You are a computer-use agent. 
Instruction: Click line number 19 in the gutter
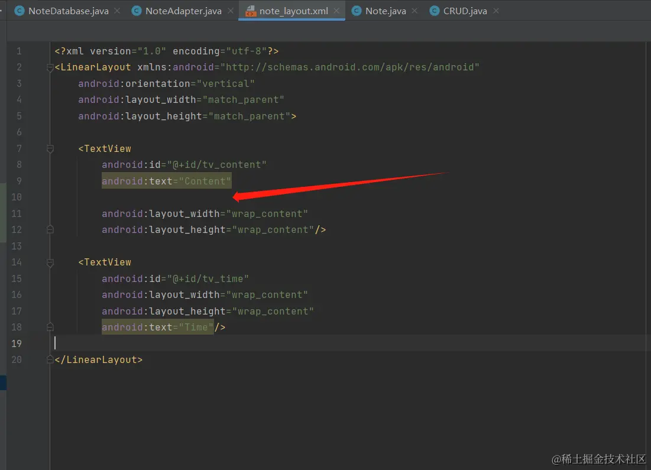pos(16,344)
